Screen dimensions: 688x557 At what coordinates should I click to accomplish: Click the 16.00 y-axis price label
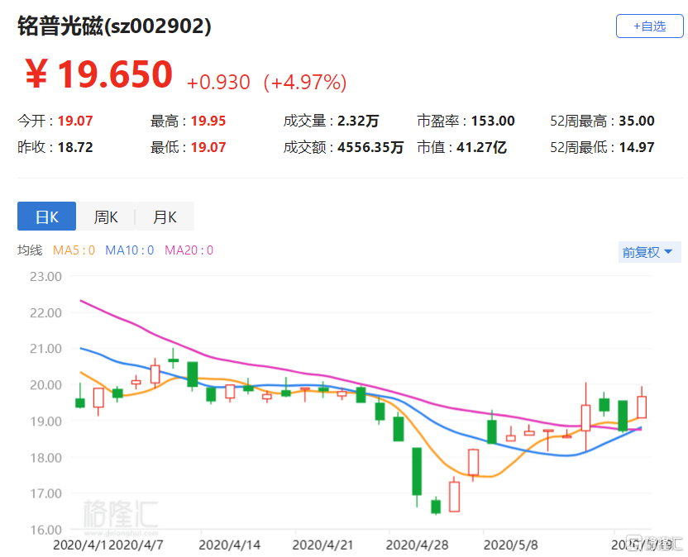pos(45,530)
